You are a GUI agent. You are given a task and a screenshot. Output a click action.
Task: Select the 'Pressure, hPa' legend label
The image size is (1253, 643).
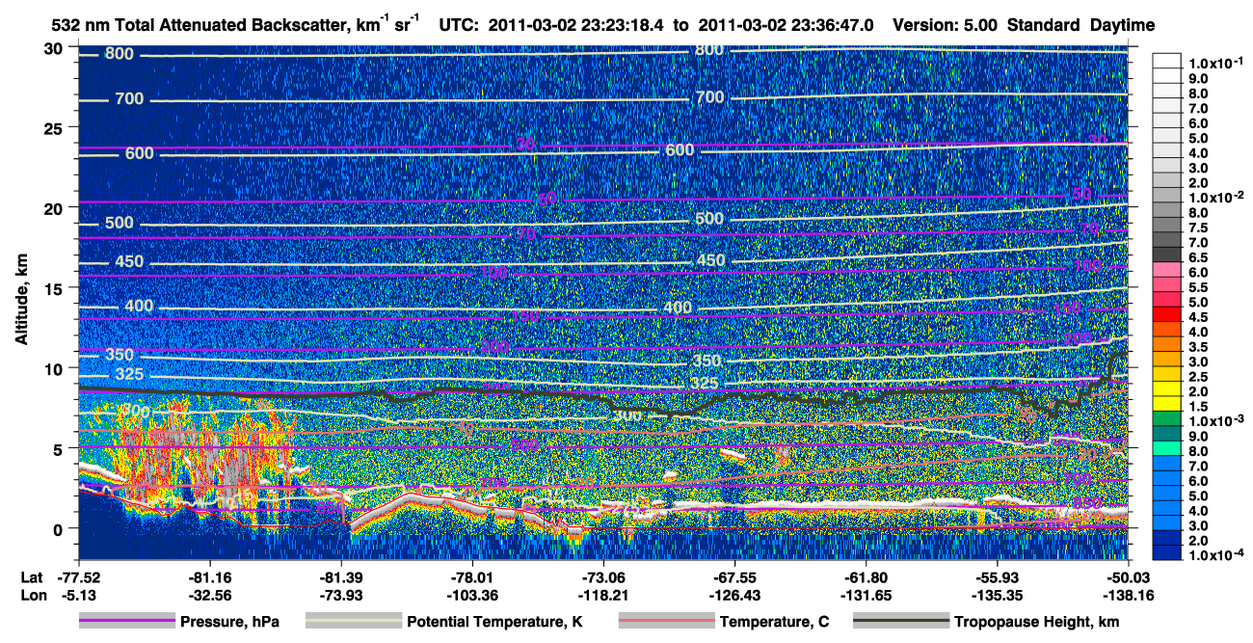tap(230, 622)
